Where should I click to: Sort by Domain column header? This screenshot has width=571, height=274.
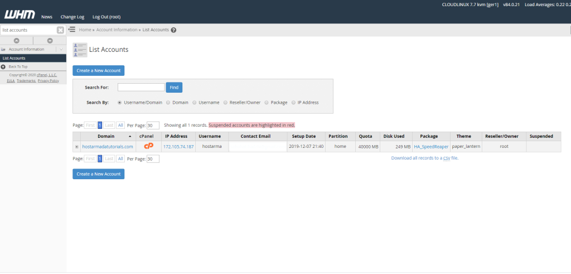tap(106, 136)
